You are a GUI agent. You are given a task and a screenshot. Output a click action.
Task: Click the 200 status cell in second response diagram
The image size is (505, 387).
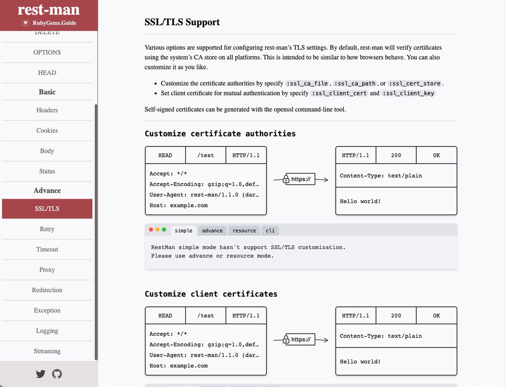point(396,315)
